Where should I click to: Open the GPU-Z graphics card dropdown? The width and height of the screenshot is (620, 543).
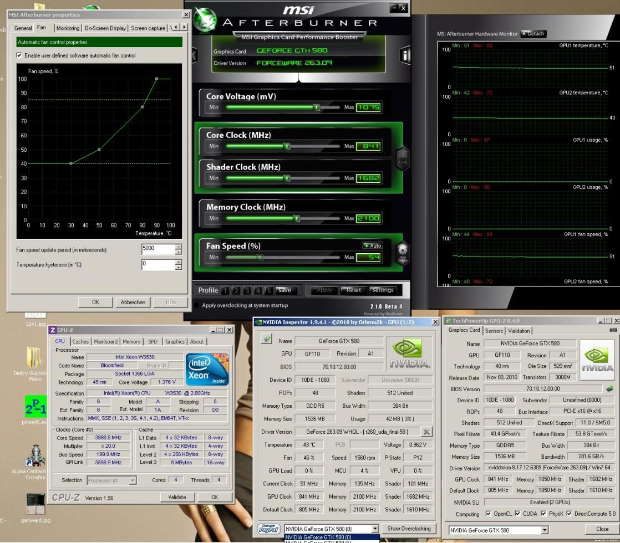pos(545,530)
